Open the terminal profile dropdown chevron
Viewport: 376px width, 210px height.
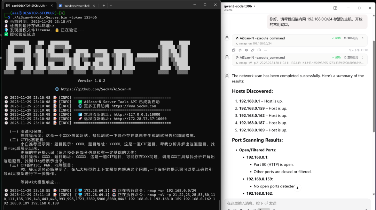tap(111, 6)
